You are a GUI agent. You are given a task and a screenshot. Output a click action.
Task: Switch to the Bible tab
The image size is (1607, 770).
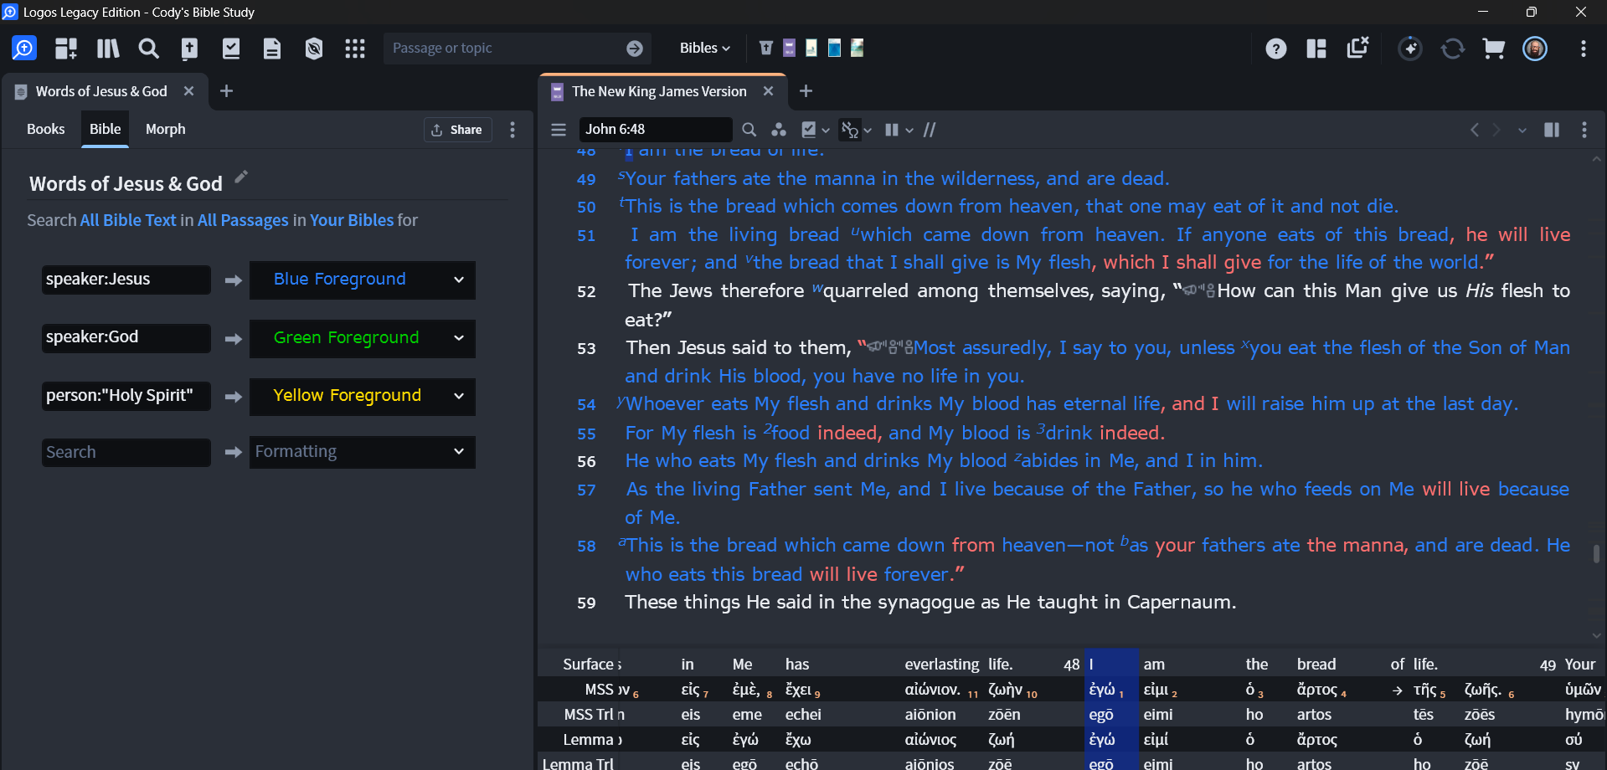click(106, 129)
